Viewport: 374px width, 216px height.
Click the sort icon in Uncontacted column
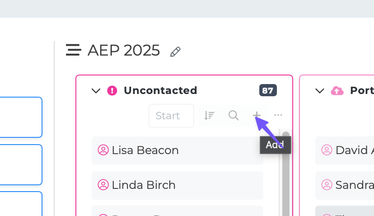point(209,116)
